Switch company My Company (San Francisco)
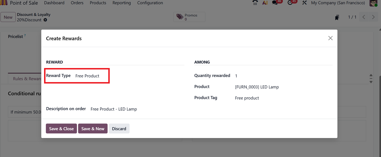Screen dimensions: 381x157 tap(338, 3)
